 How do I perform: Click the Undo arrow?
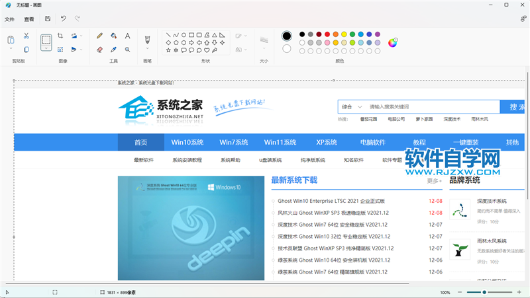[63, 19]
